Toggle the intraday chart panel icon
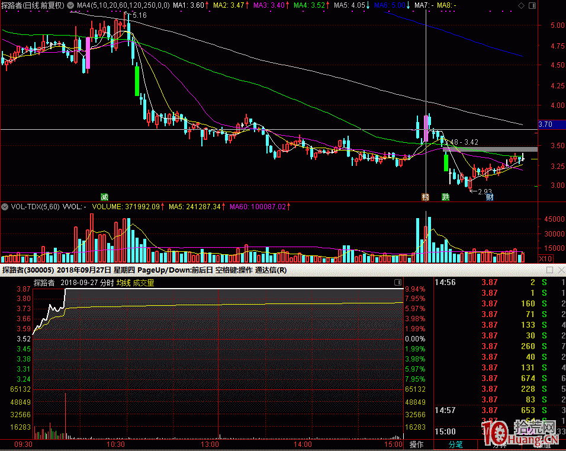Viewport: 566px width, 451px height. 398,282
